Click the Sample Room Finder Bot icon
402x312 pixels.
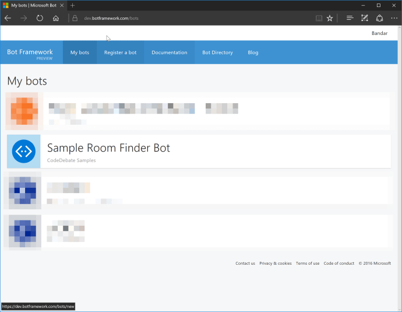pos(23,152)
